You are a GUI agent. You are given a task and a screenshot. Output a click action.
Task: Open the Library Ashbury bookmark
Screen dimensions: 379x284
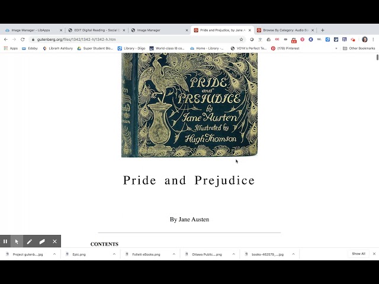click(58, 49)
